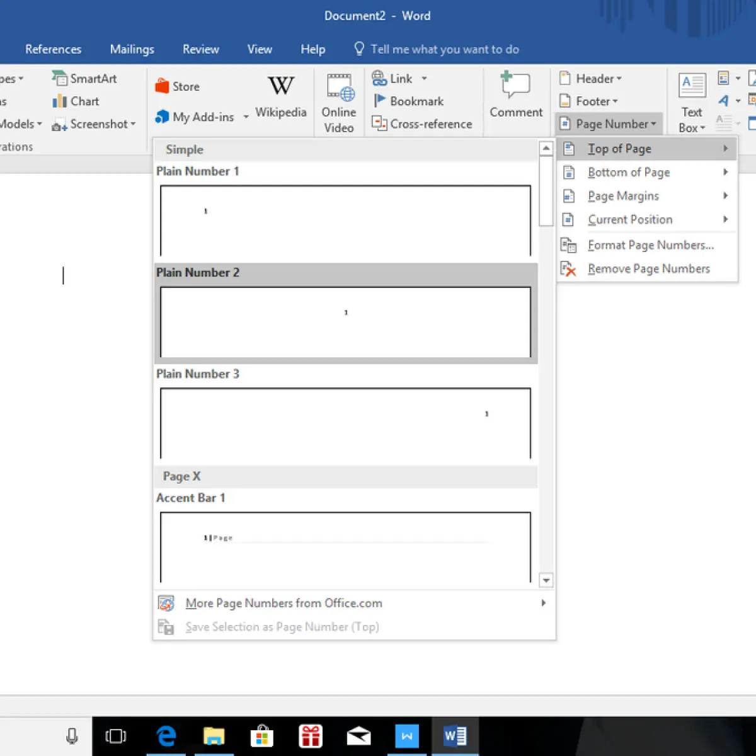Image resolution: width=756 pixels, height=756 pixels.
Task: Open the Screenshot tool
Action: 93,124
